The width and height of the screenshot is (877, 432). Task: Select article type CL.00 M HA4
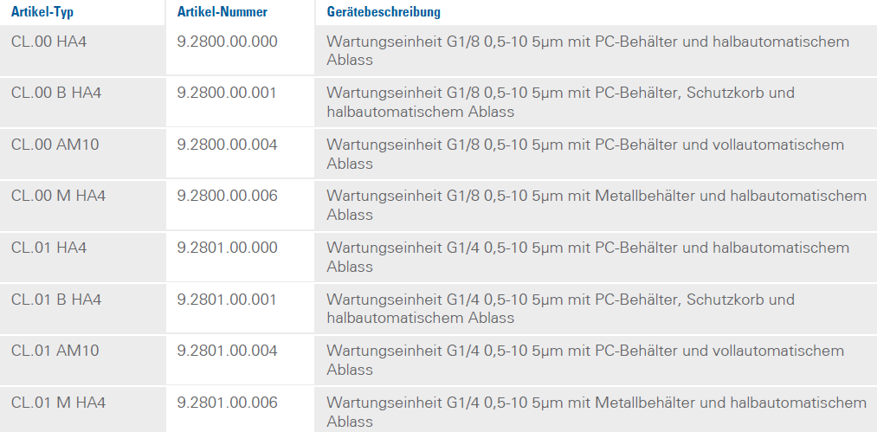[x=58, y=196]
